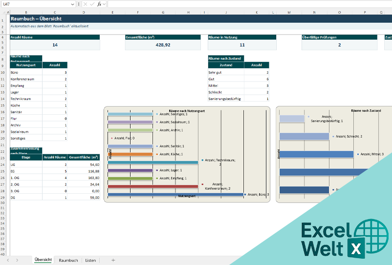This screenshot has height=265, width=392.
Task: Click the 'Mittel' cell in Zustand table
Action: (x=226, y=85)
